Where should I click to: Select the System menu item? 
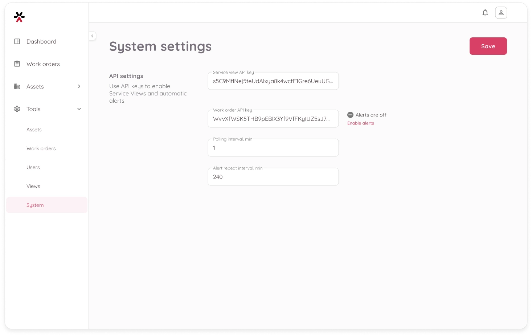[x=35, y=205]
